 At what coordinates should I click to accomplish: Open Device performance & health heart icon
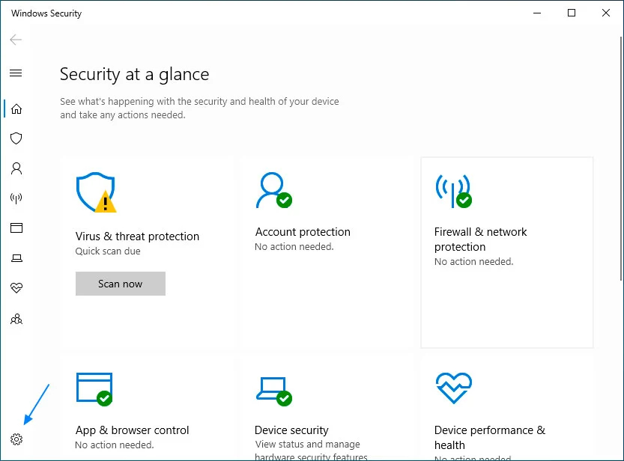click(16, 288)
